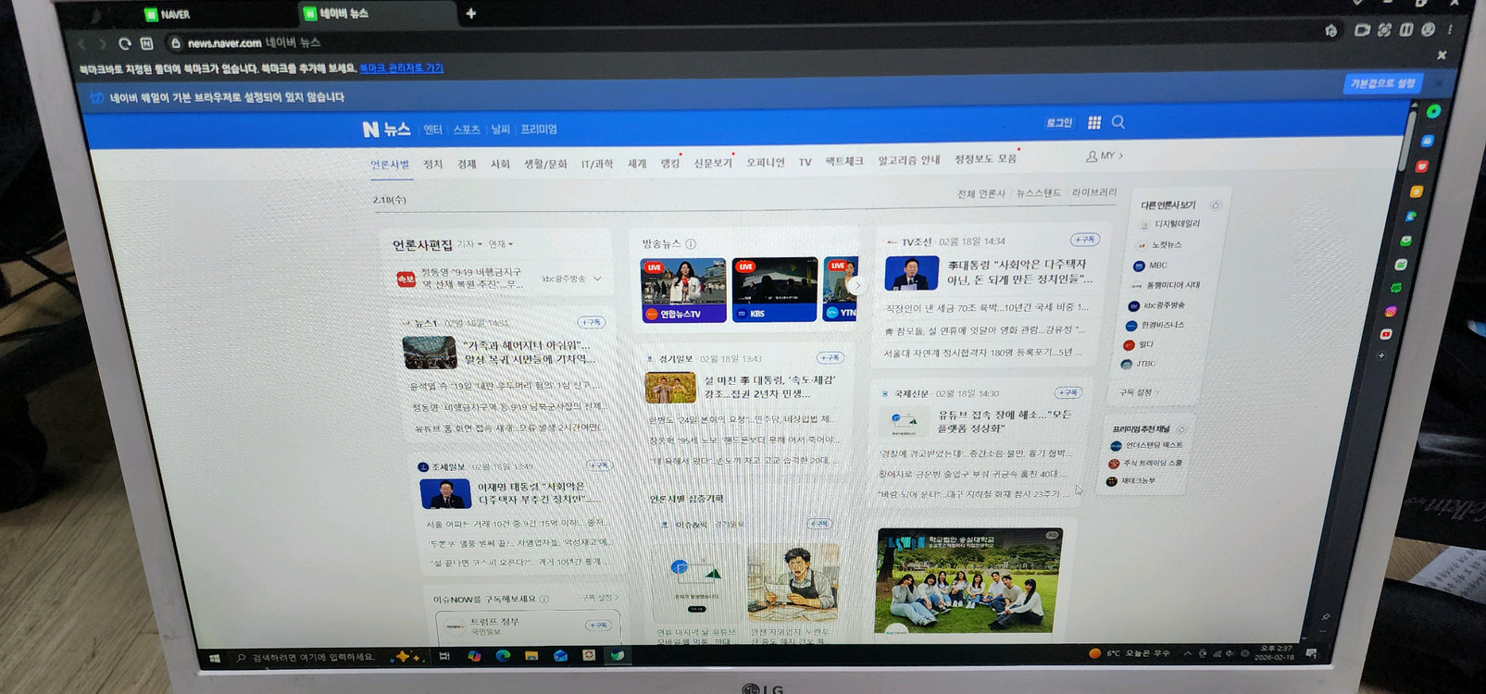Play the 연합뉴스TV live thumbnail
1486x694 pixels.
683,290
